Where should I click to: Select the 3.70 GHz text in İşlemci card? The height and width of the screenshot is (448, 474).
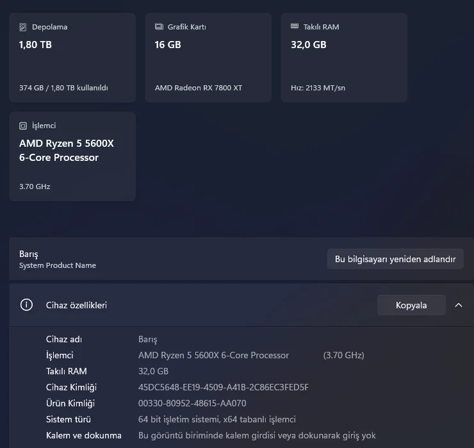click(x=35, y=187)
